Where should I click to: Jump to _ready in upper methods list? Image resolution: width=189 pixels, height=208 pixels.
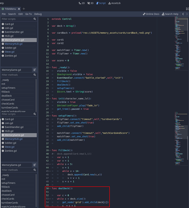[x=18, y=80]
